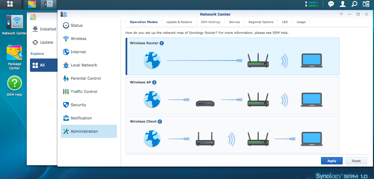Viewport: 374px width, 179px height.
Task: Open the Internet settings section
Action: pyautogui.click(x=89, y=52)
